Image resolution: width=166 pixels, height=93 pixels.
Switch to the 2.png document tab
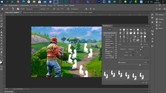[x=12, y=12]
